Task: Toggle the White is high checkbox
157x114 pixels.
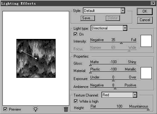Action: pyautogui.click(x=76, y=101)
